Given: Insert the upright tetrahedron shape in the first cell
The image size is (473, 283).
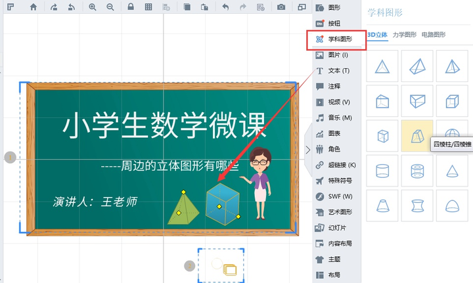Looking at the screenshot, I should (x=382, y=66).
